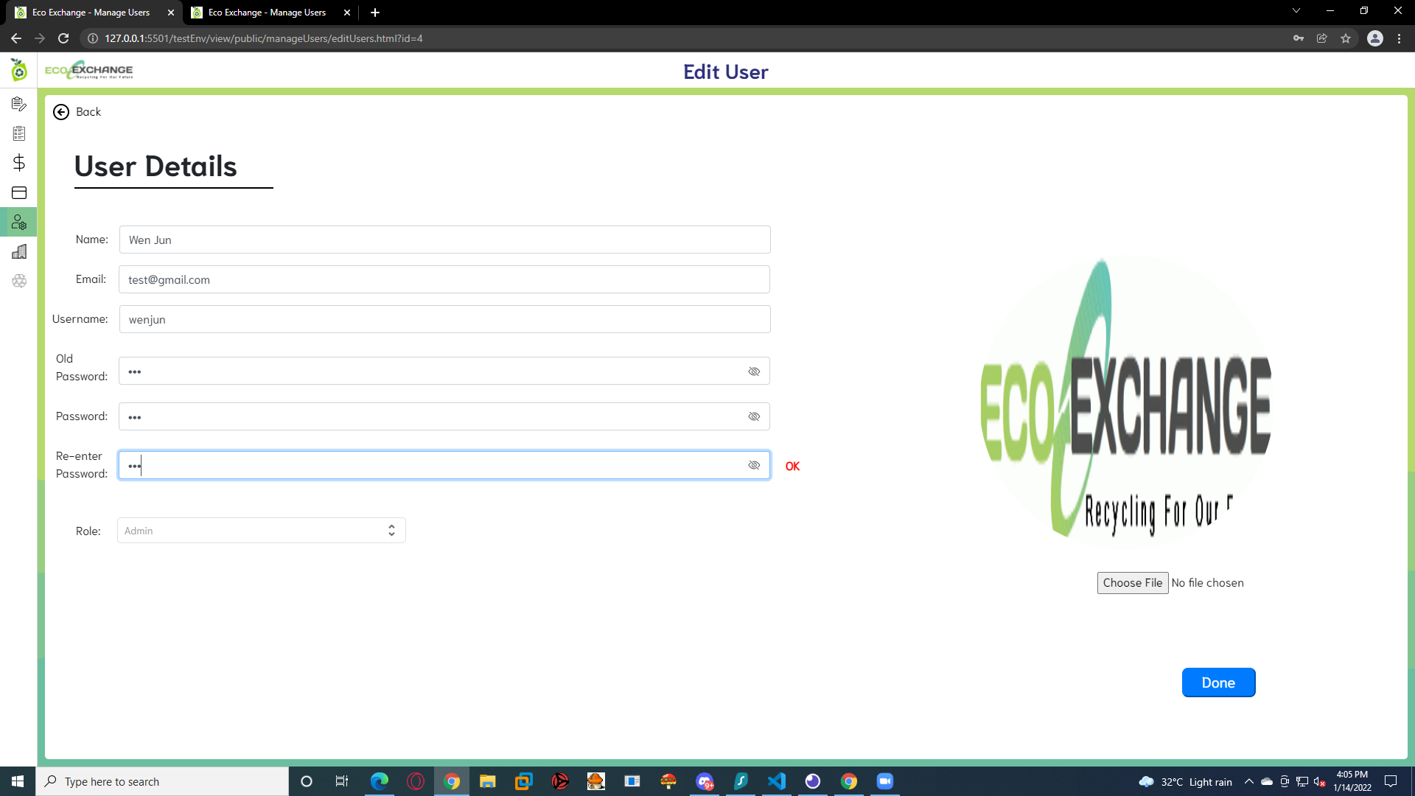Click the red OK password status text
This screenshot has height=796, width=1415.
click(792, 467)
